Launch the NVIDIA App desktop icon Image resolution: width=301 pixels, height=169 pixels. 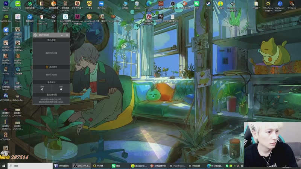pos(6,18)
